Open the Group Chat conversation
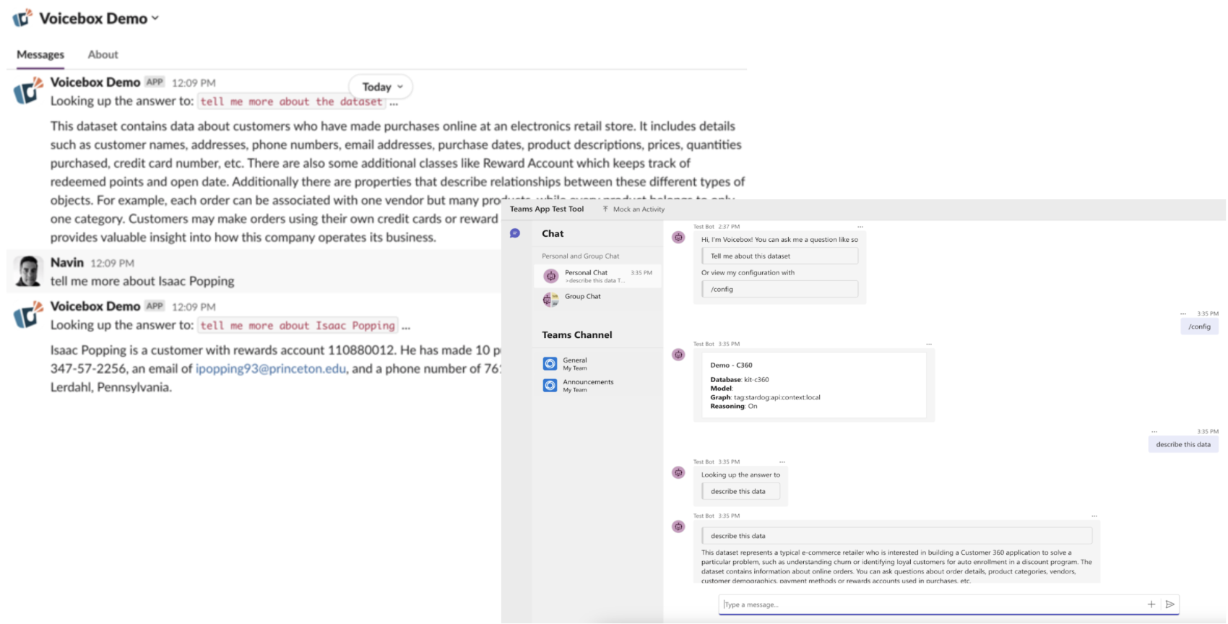The image size is (1228, 624). click(x=597, y=298)
